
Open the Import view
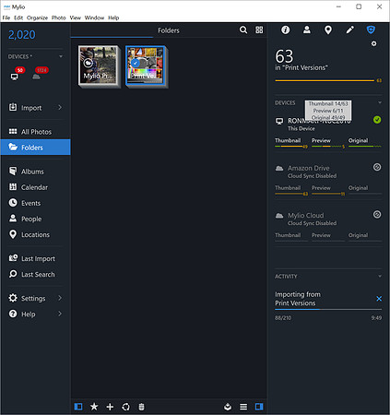pyautogui.click(x=35, y=108)
